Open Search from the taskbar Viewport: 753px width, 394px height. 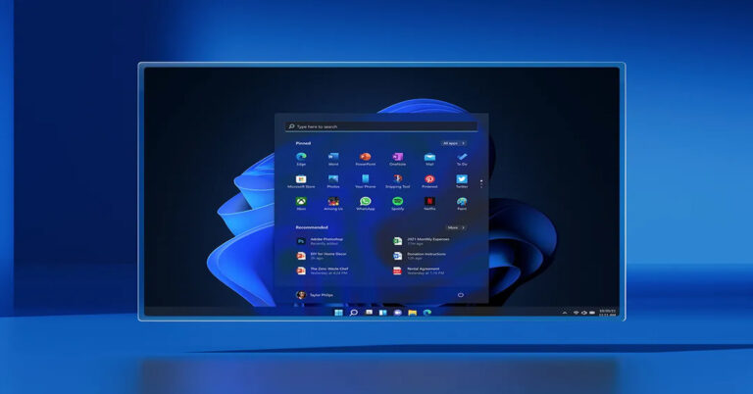tap(354, 313)
